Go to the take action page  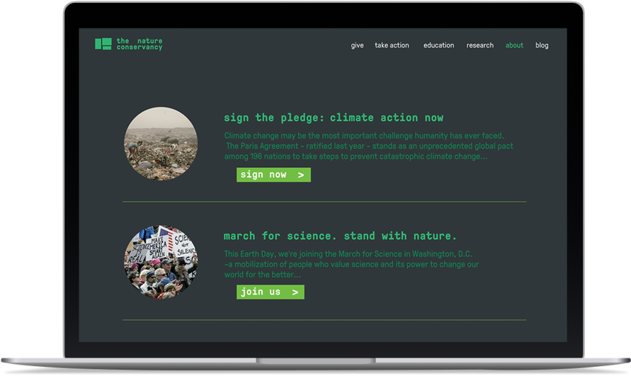point(392,45)
